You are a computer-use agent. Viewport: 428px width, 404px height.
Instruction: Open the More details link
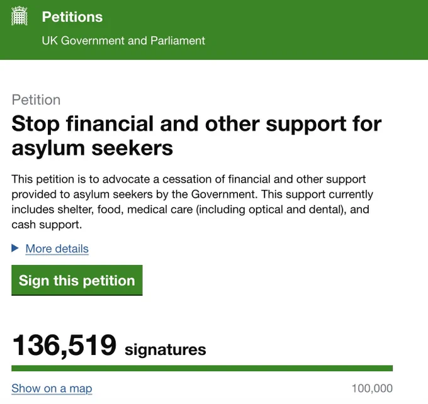(57, 249)
